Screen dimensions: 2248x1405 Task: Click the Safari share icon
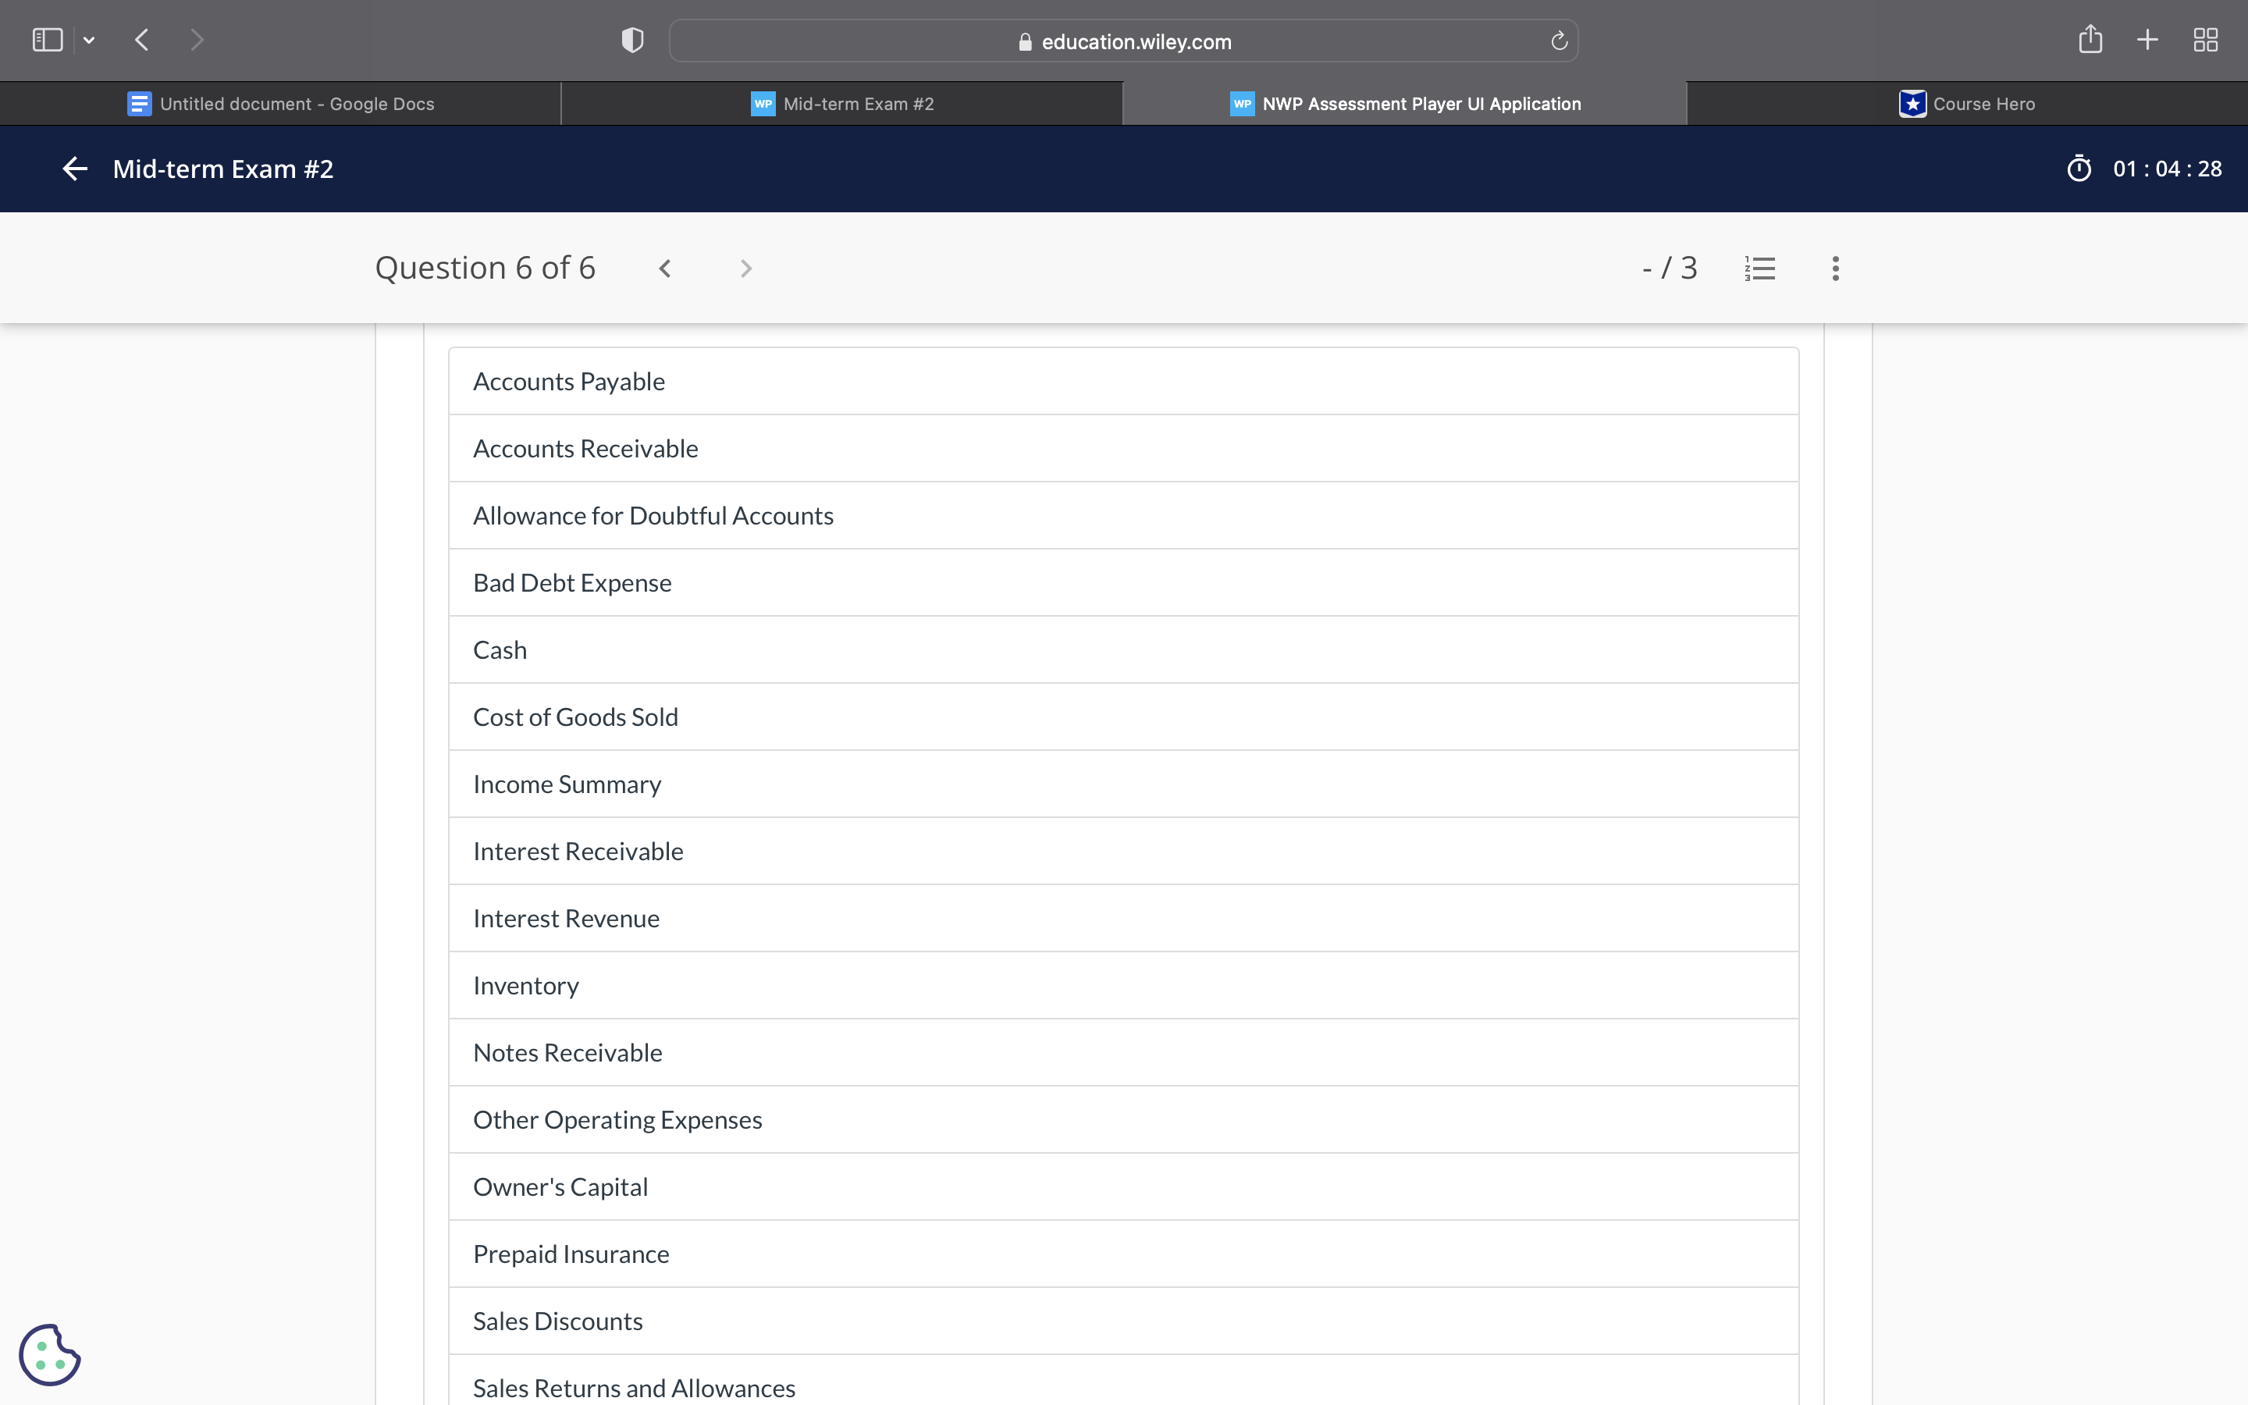[x=2089, y=40]
